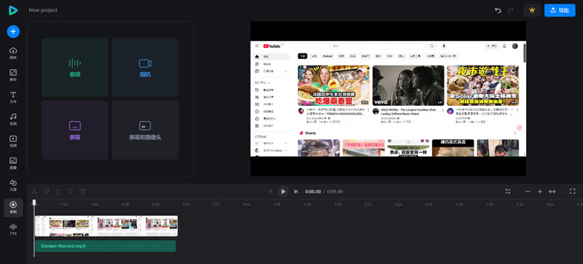Screen dimensions: 583x264
Task: Open the image library sidebar panel
Action: click(x=13, y=163)
